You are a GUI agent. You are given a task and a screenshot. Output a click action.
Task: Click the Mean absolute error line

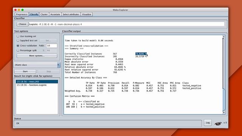tap(94, 62)
